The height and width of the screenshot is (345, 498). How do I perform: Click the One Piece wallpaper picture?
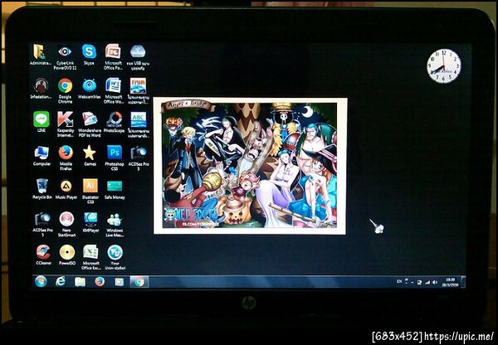250,166
